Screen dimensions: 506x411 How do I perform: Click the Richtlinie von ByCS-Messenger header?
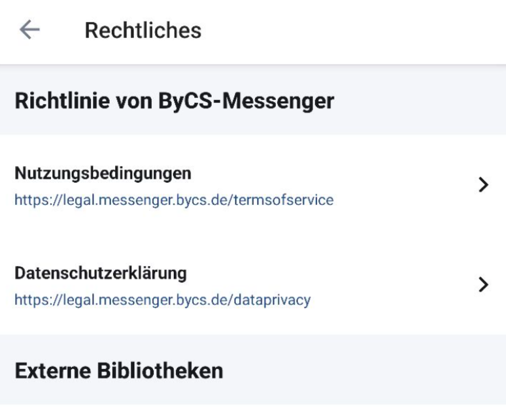coord(174,101)
